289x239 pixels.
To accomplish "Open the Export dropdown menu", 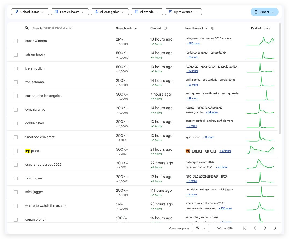I will coord(265,12).
